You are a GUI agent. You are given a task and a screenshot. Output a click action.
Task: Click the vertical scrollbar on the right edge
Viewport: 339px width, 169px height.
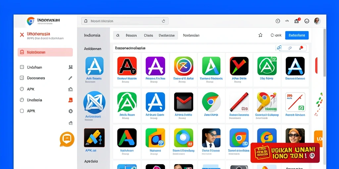point(324,53)
